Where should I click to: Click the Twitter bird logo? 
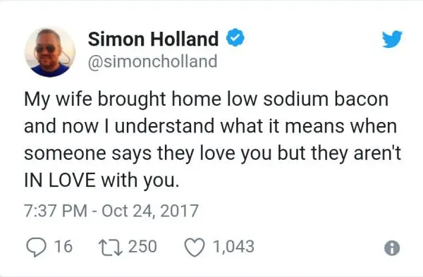click(392, 39)
